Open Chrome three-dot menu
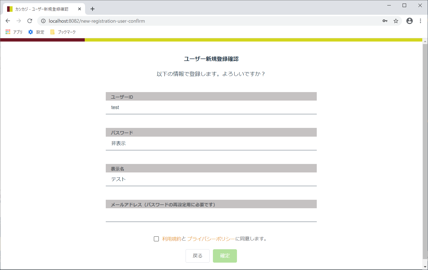 (420, 21)
